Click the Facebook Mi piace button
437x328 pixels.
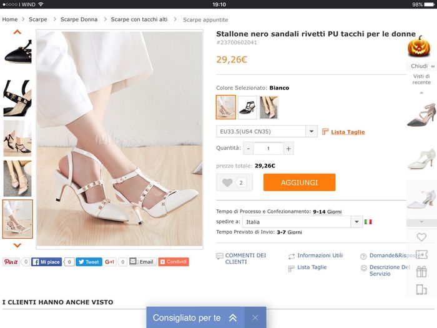[47, 262]
